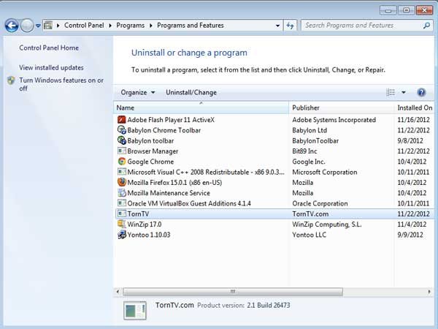Click install date 11/4/2012

point(412,224)
